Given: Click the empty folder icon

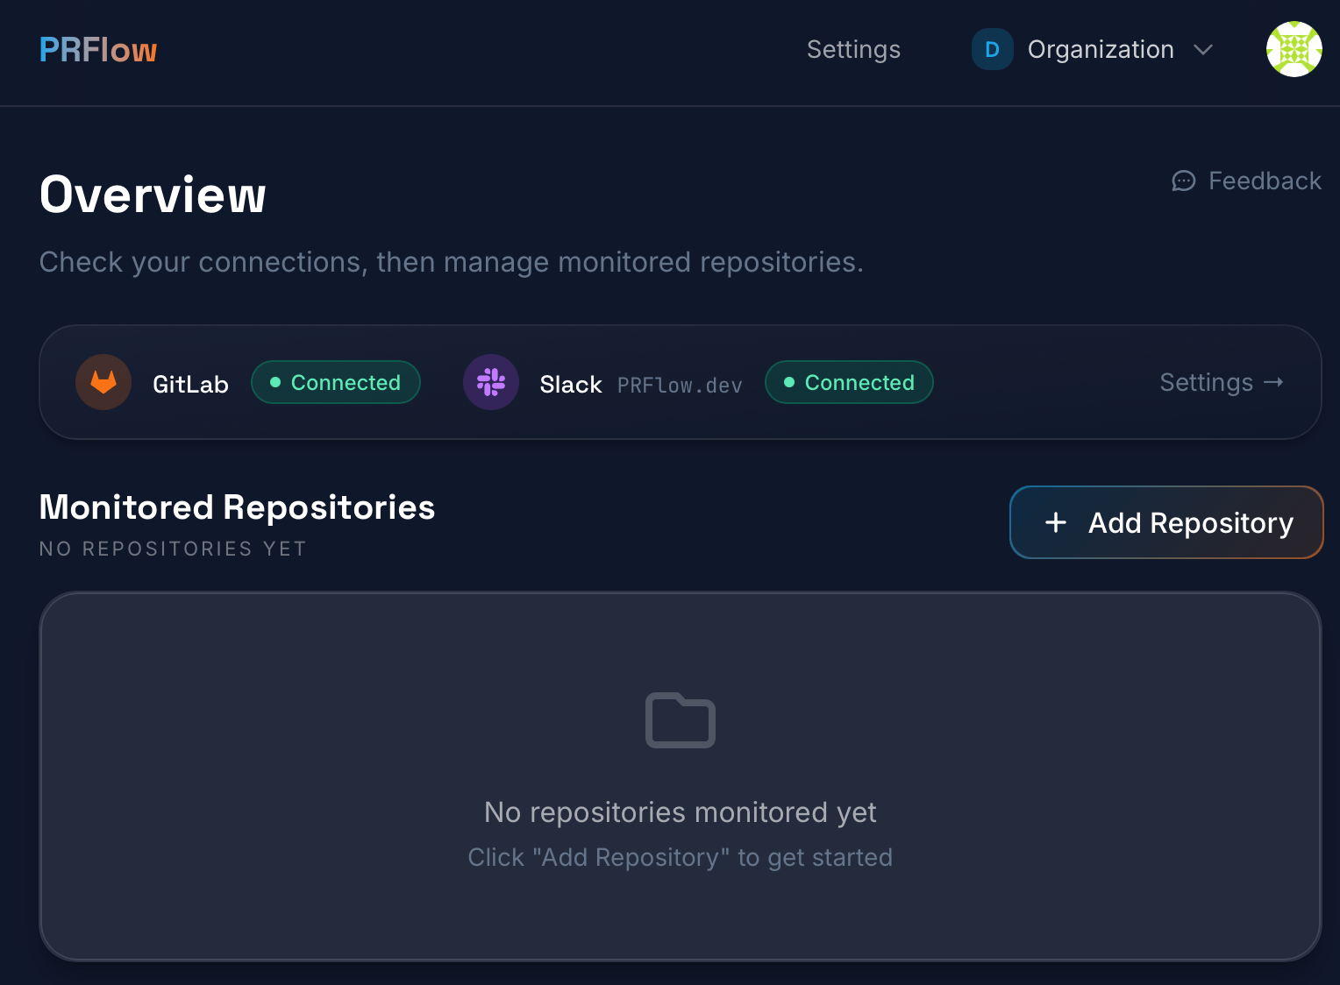Looking at the screenshot, I should pos(681,720).
